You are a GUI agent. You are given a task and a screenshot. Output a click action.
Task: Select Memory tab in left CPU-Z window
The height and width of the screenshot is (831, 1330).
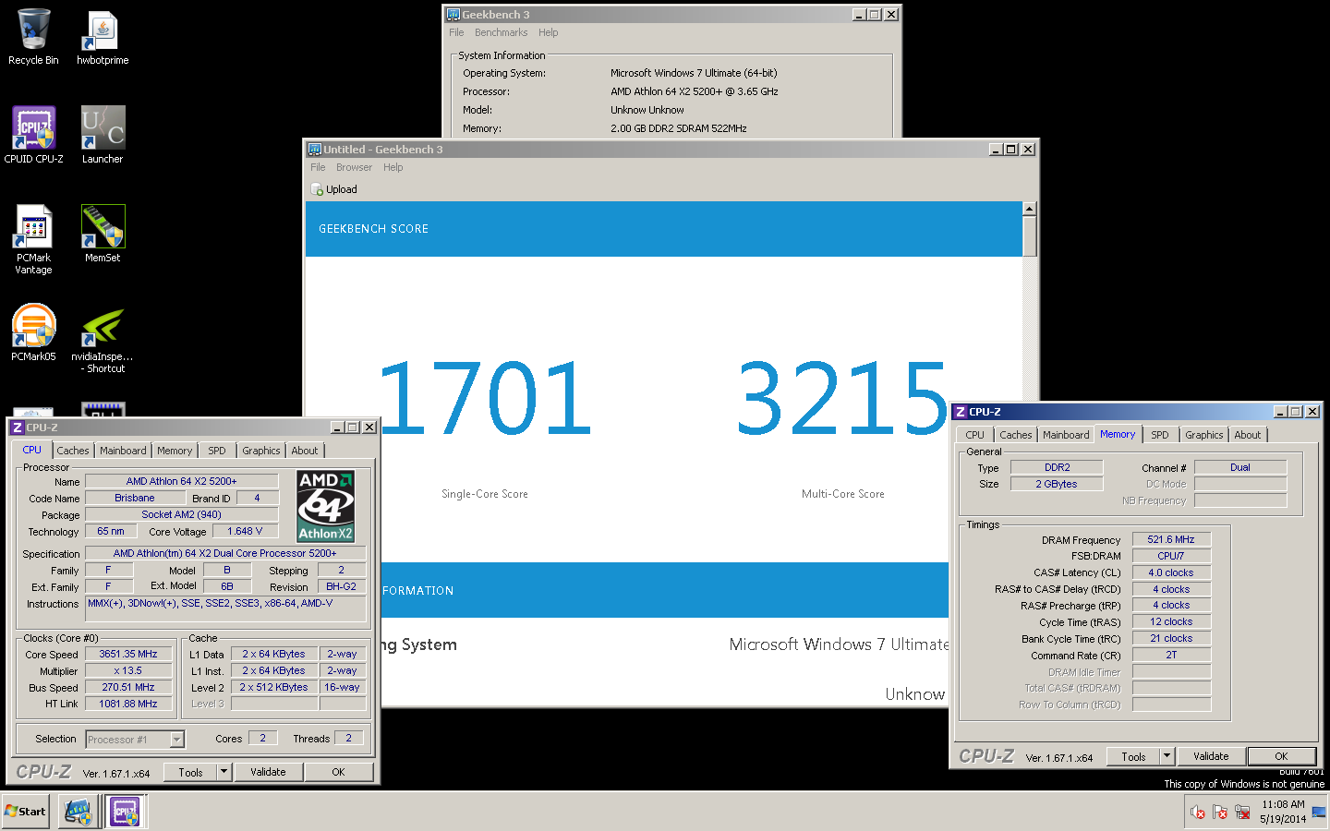(175, 451)
